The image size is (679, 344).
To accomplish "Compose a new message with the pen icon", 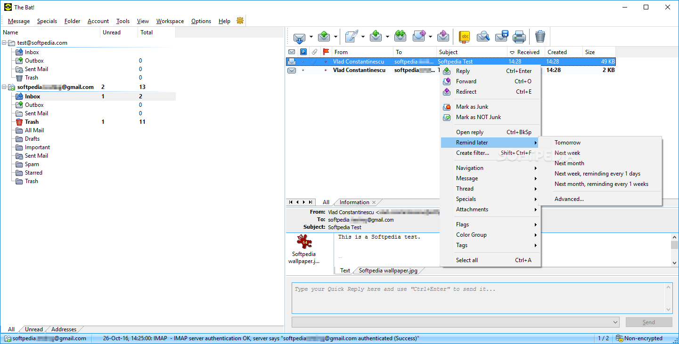I will click(350, 36).
